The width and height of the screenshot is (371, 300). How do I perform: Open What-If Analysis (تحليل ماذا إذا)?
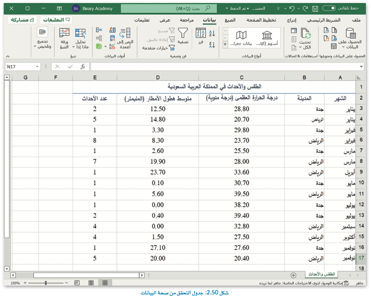pyautogui.click(x=81, y=39)
